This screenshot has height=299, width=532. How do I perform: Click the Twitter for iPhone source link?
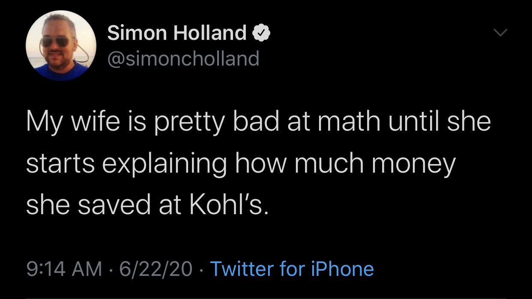(x=292, y=269)
